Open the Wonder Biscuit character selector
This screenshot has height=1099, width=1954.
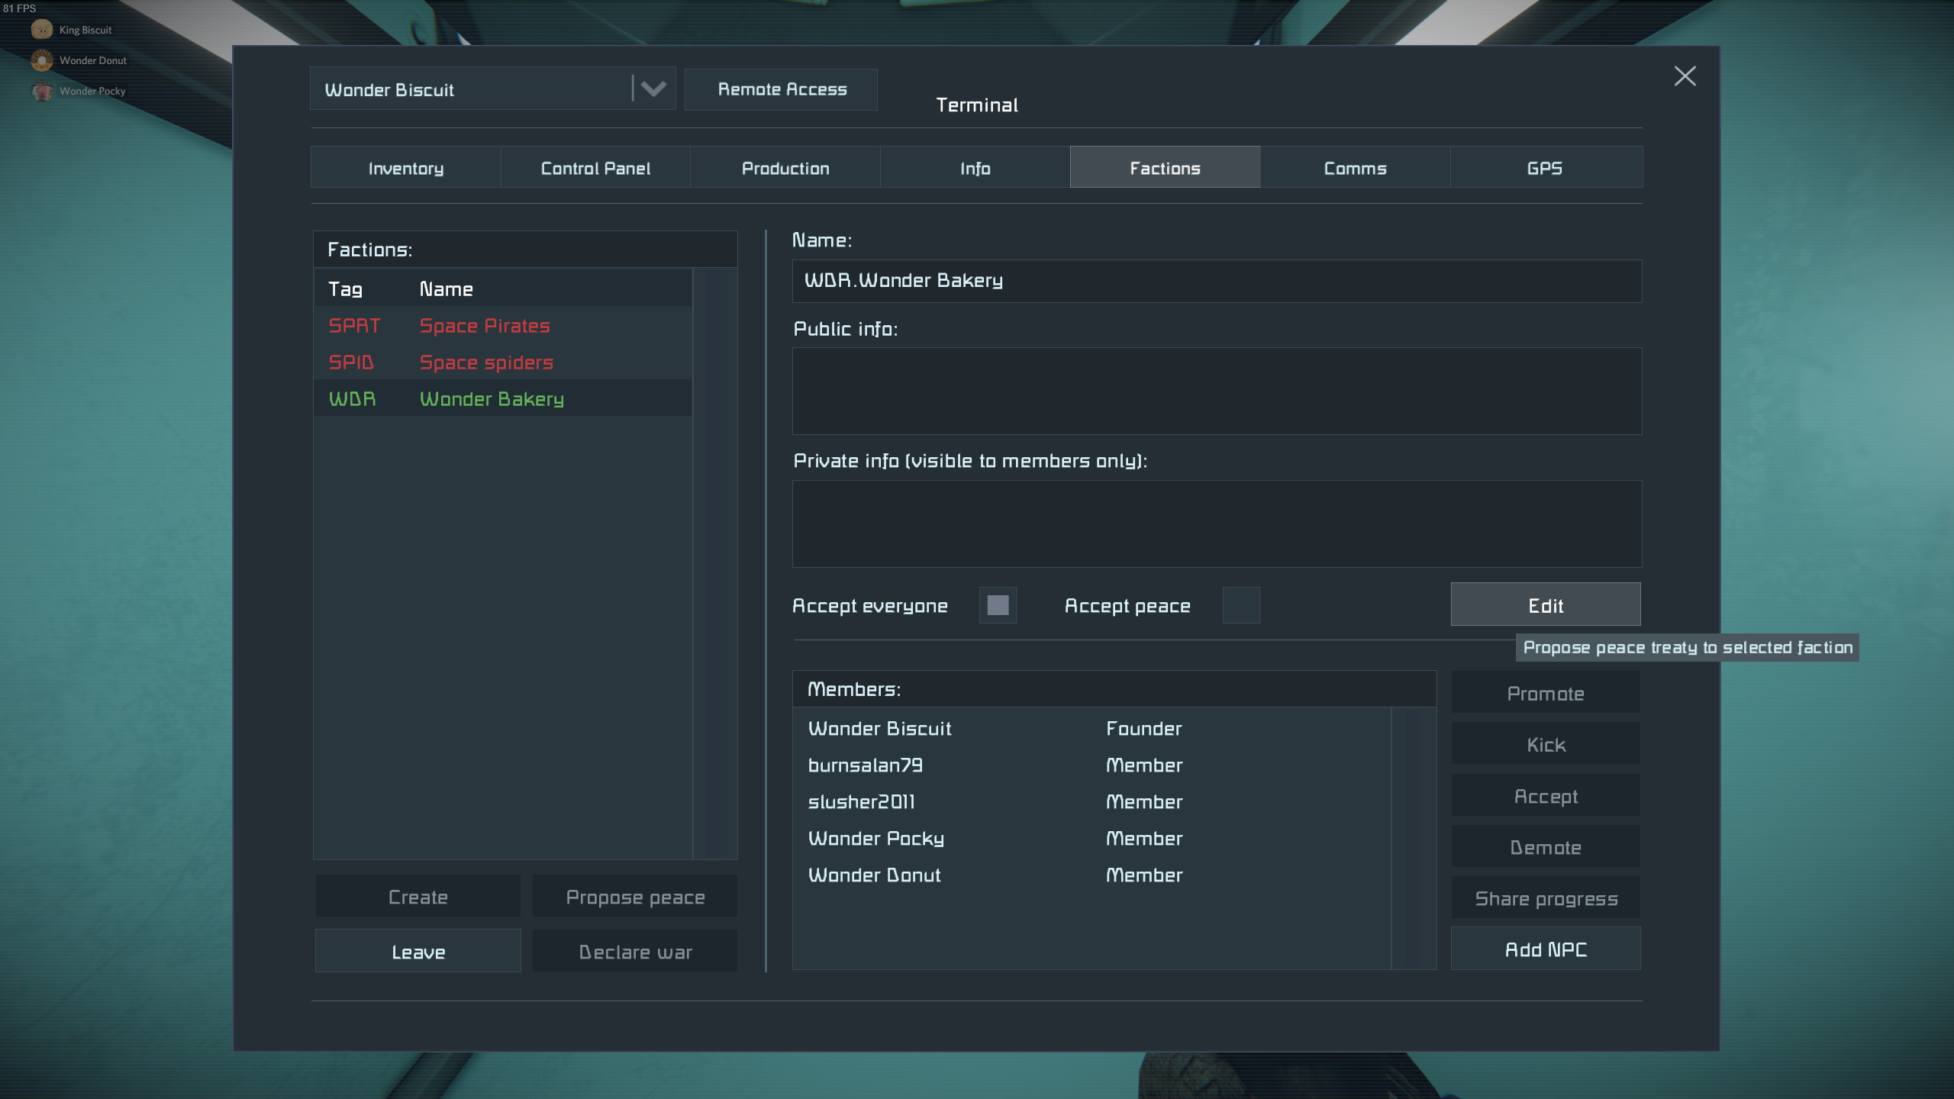click(x=471, y=89)
